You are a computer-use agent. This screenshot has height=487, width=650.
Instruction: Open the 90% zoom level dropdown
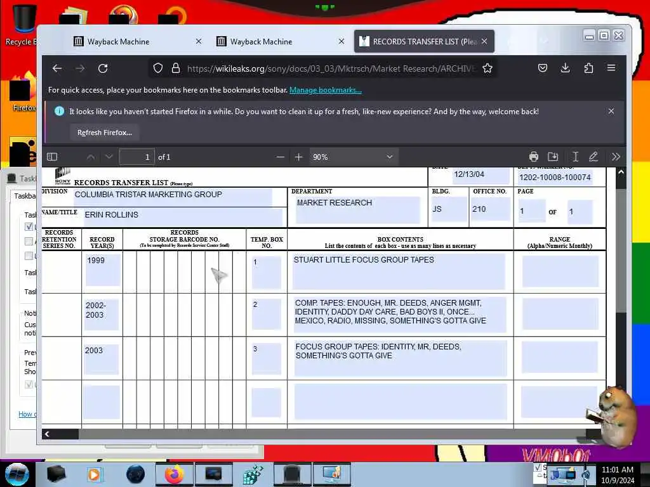(354, 157)
